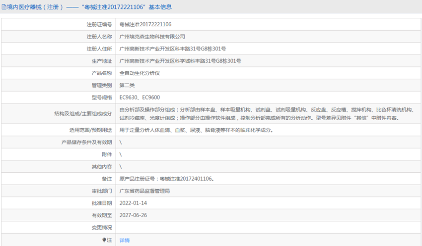This screenshot has height=246, width=422.
Task: Select management class value 第二类
Action: (x=127, y=85)
